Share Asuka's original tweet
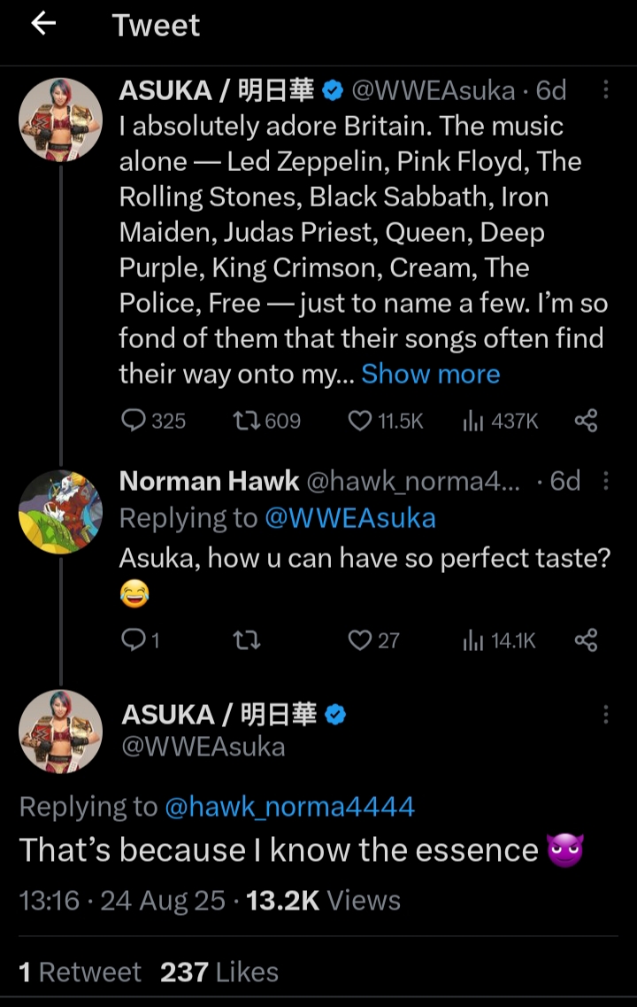 pos(586,421)
